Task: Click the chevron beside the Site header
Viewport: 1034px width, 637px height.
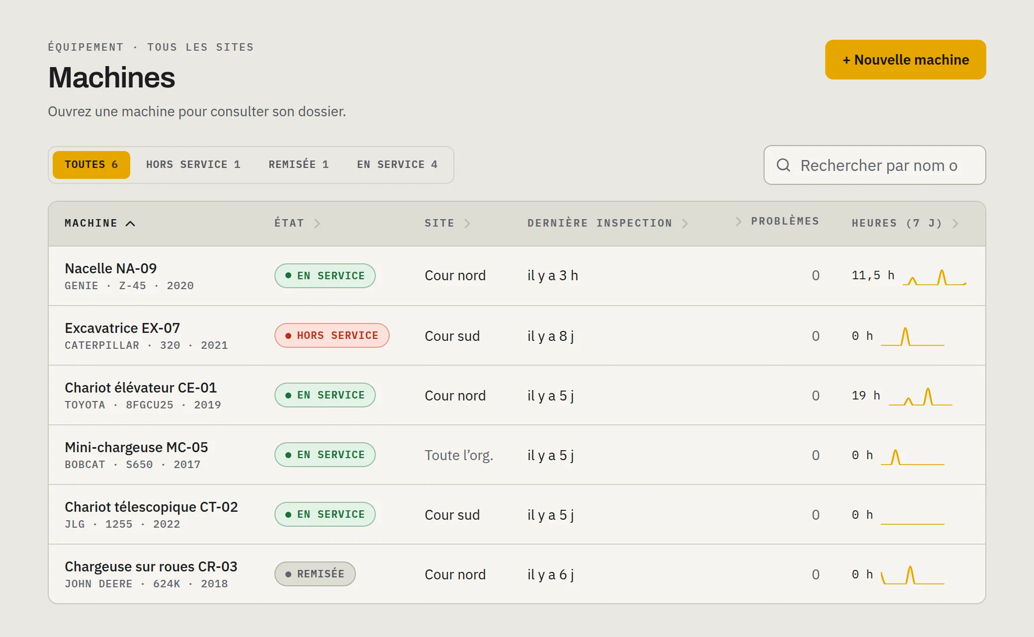Action: click(467, 224)
